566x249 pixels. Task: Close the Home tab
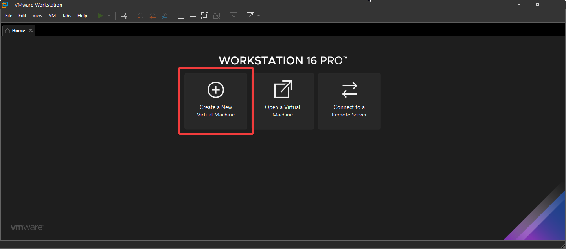[x=31, y=31]
